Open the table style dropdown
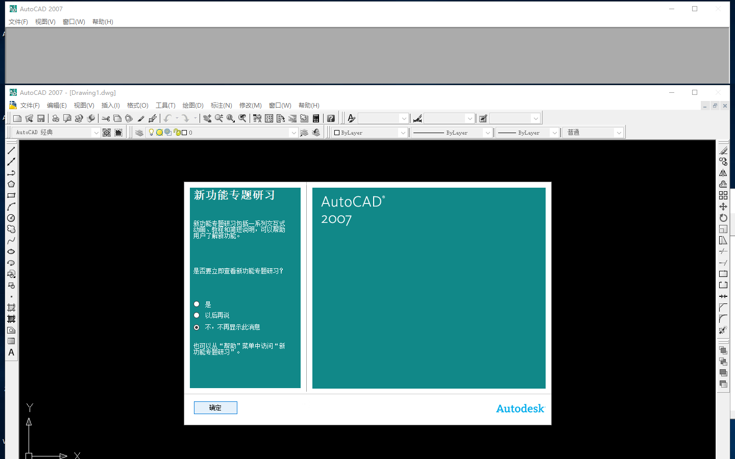 pyautogui.click(x=535, y=118)
